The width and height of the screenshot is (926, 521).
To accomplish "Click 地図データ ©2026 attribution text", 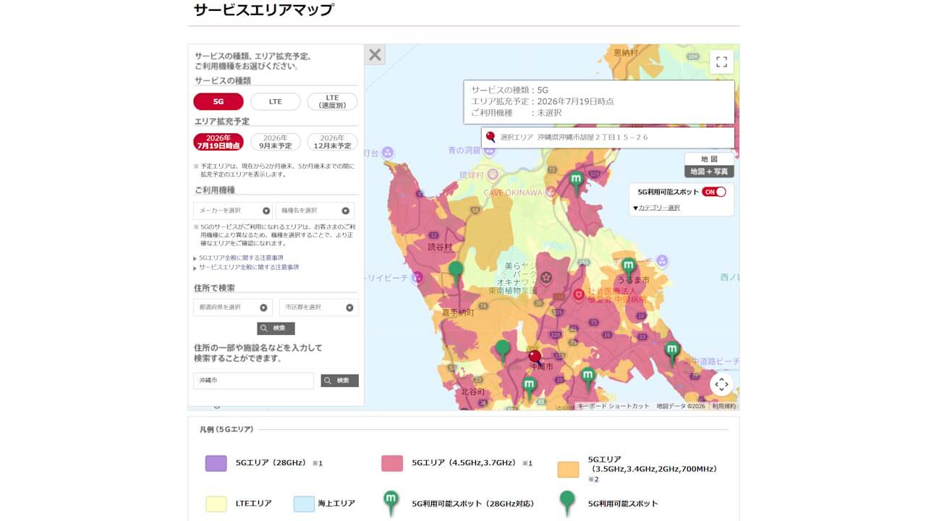I will click(681, 407).
